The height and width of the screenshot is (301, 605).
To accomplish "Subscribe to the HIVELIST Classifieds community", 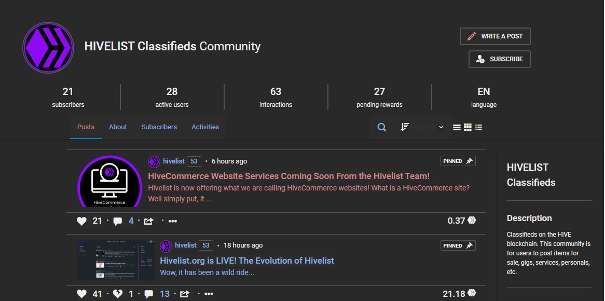I will click(x=500, y=59).
